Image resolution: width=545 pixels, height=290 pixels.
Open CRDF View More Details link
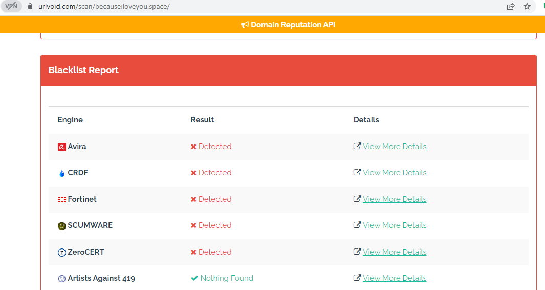[x=395, y=173]
